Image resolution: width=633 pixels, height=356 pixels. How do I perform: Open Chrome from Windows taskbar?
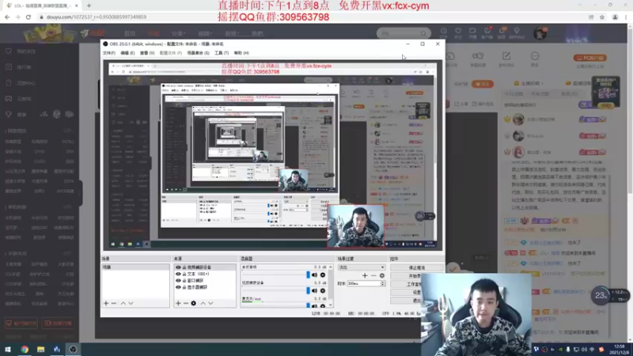click(25, 349)
